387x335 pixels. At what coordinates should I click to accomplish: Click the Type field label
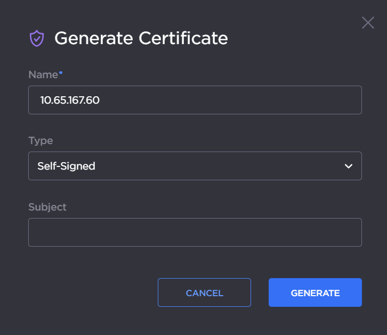point(41,141)
